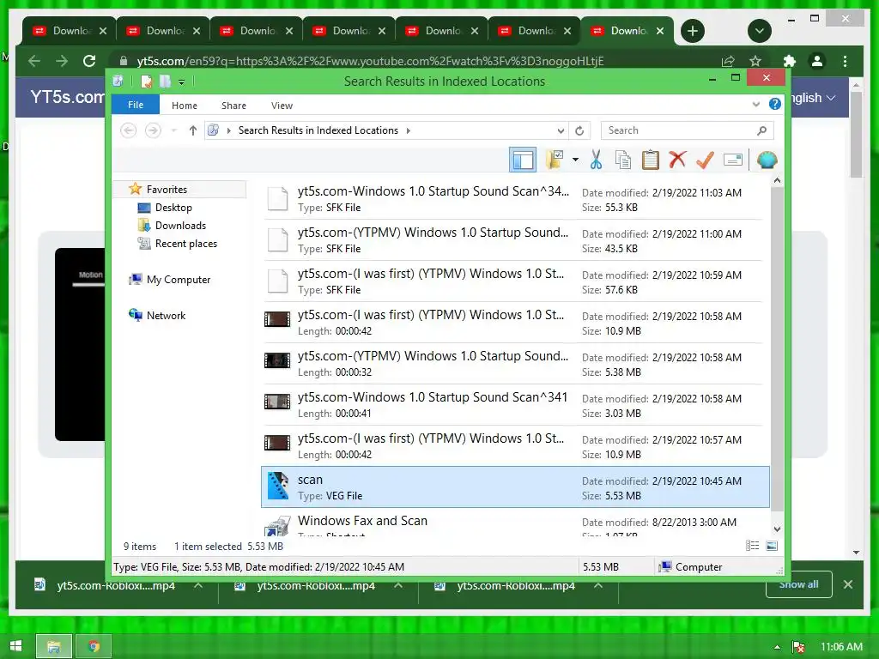Bookmark this page with the star
Image resolution: width=879 pixels, height=659 pixels.
755,61
